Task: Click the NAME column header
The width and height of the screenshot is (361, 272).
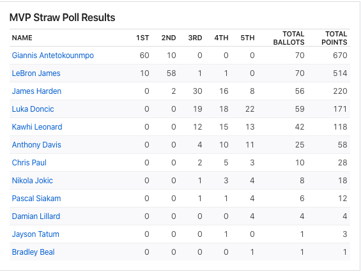Action: (x=22, y=38)
